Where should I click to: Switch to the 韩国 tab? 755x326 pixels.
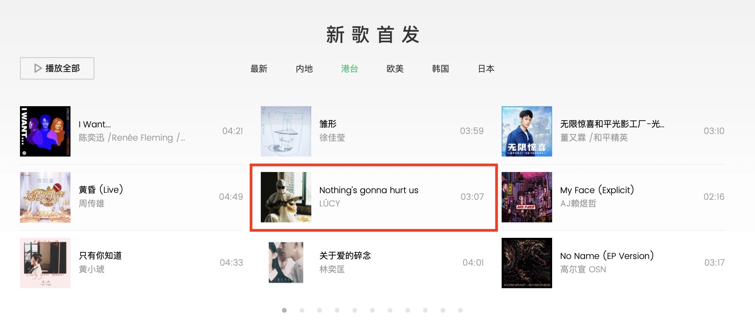coord(440,69)
